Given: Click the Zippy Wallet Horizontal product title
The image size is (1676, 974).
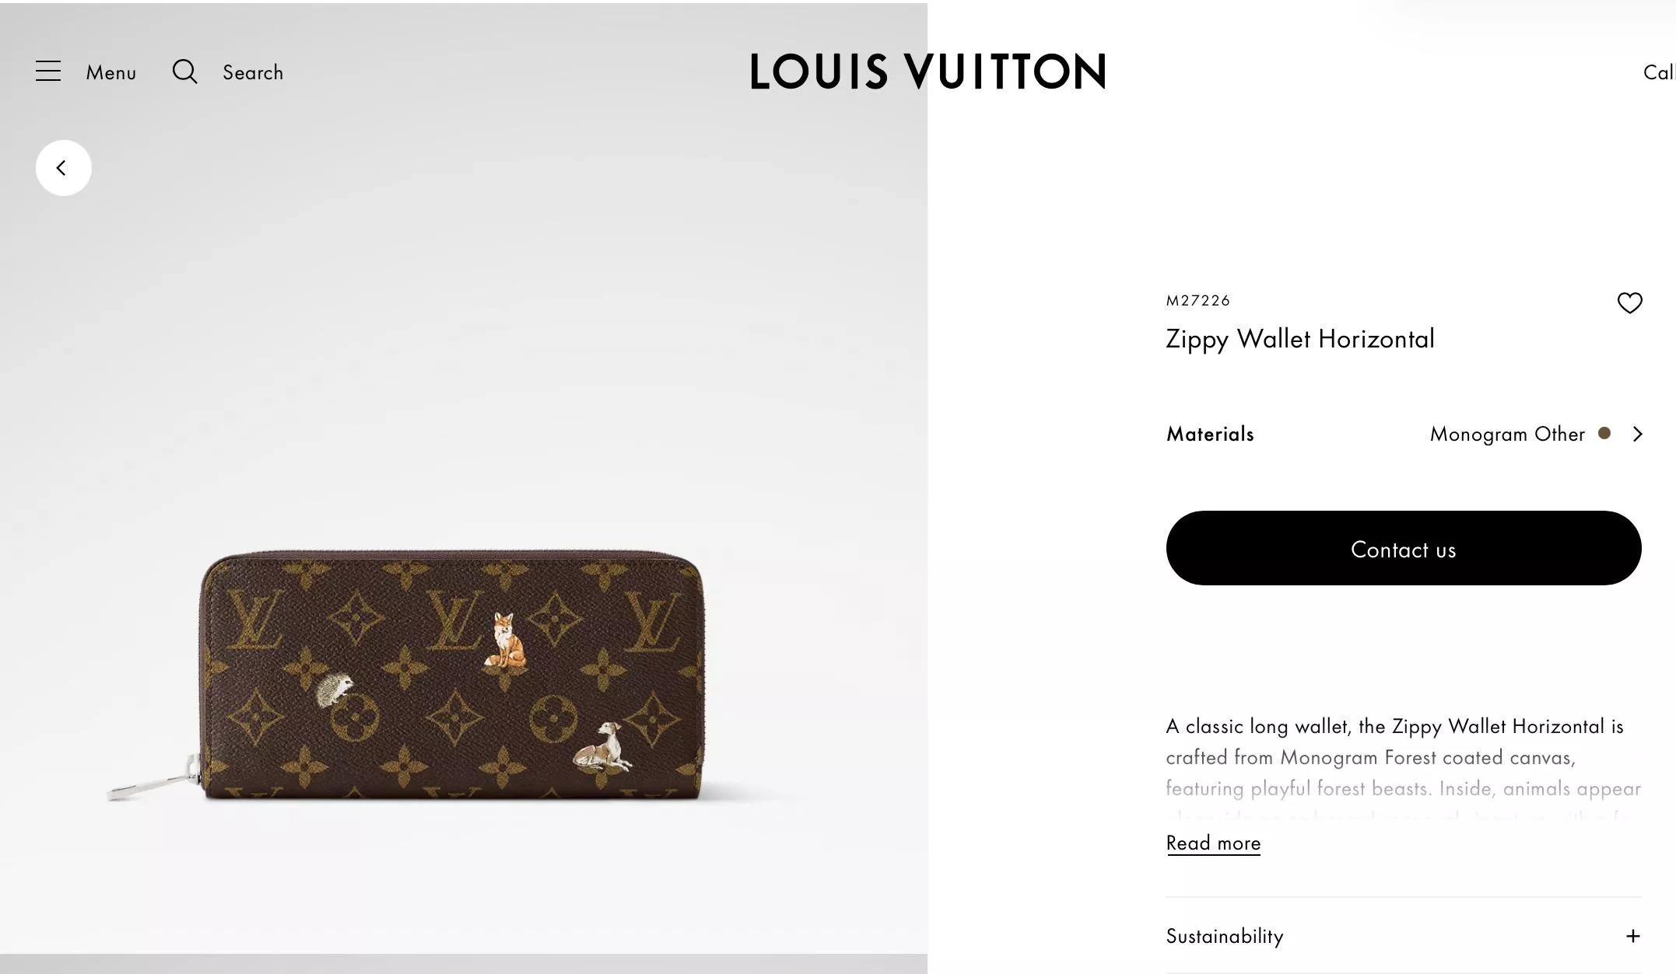Looking at the screenshot, I should (x=1299, y=339).
